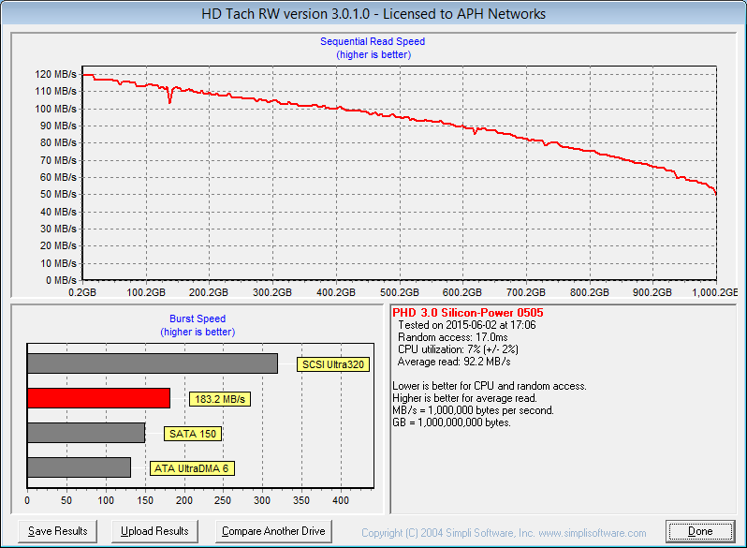The image size is (747, 548).
Task: Click the 183.2 MB/s burst label
Action: [x=220, y=399]
